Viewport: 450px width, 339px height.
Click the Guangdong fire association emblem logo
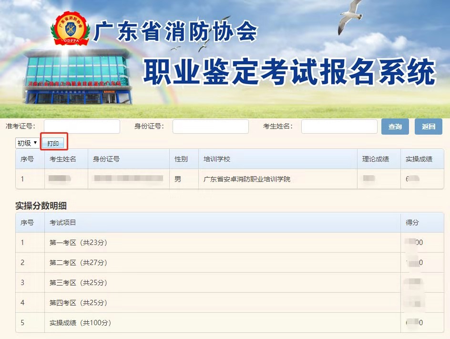coord(71,30)
